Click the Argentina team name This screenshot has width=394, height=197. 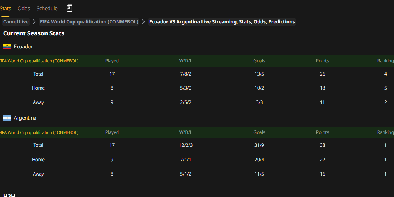(x=25, y=118)
